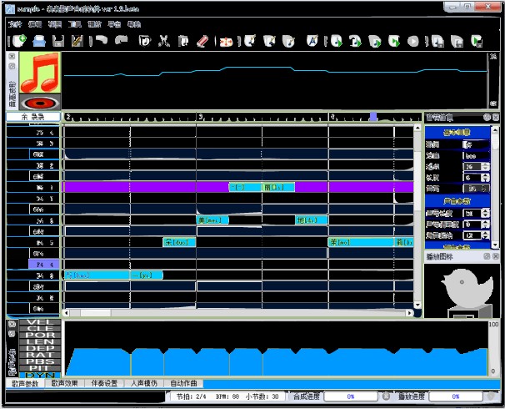This screenshot has width=505, height=409.
Task: Click the undo arrow toolbar icon
Action: coord(102,40)
